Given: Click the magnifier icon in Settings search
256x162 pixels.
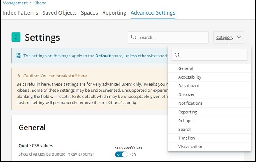Looking at the screenshot, I should click(134, 37).
